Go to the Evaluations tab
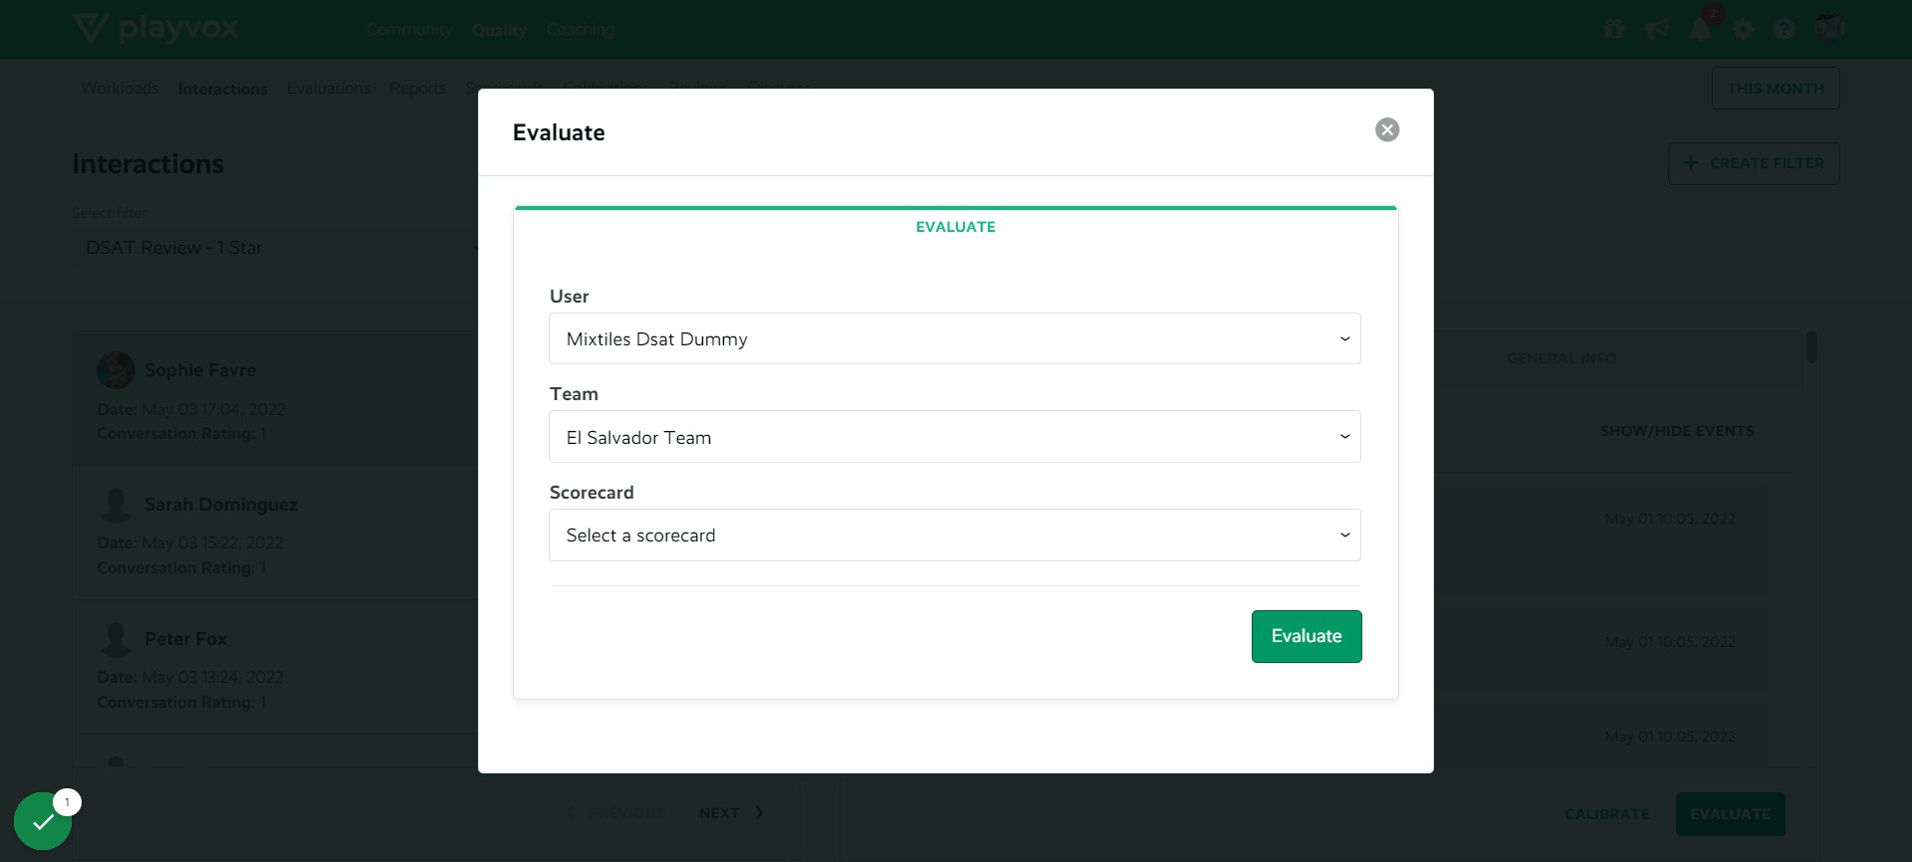Screen dimensions: 1912x862 [x=329, y=89]
